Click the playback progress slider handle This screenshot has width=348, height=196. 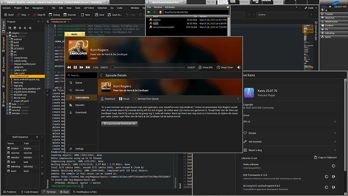112,67
